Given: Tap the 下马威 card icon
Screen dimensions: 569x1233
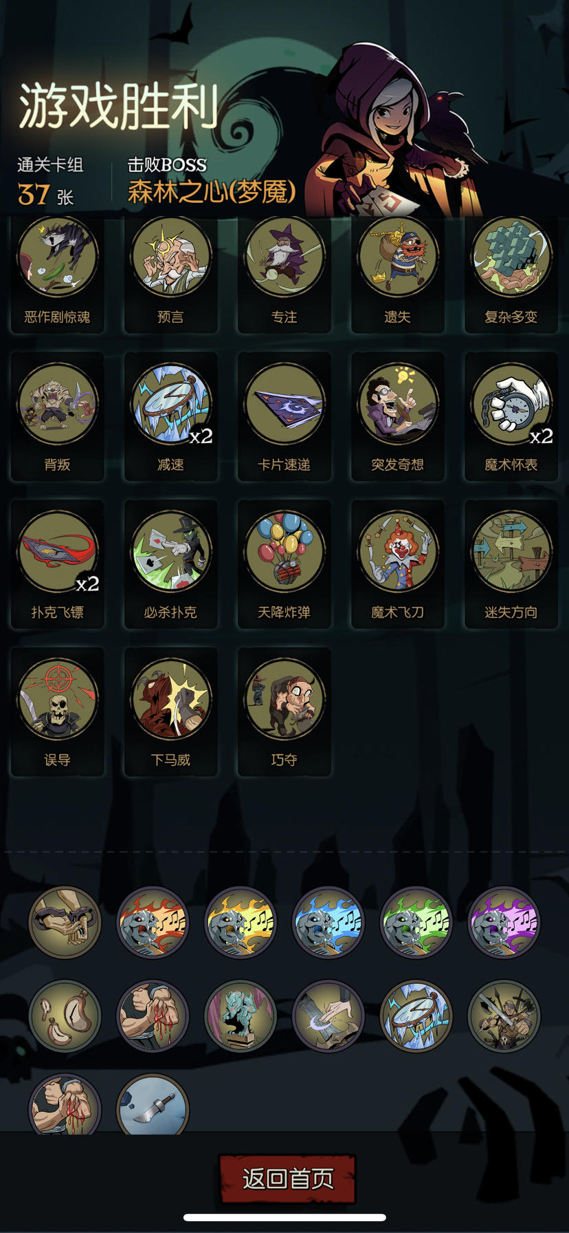Looking at the screenshot, I should pos(171,699).
